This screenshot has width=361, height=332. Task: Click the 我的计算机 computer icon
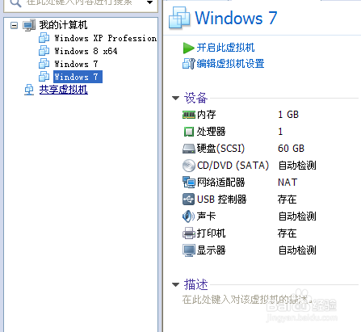pos(29,25)
